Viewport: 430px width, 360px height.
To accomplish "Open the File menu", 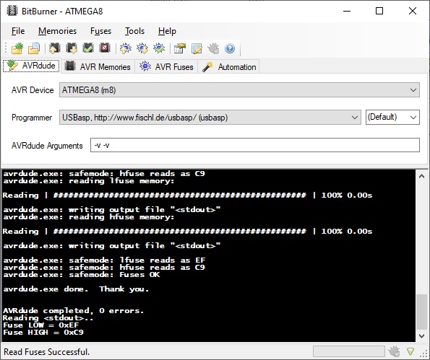I will (x=18, y=31).
